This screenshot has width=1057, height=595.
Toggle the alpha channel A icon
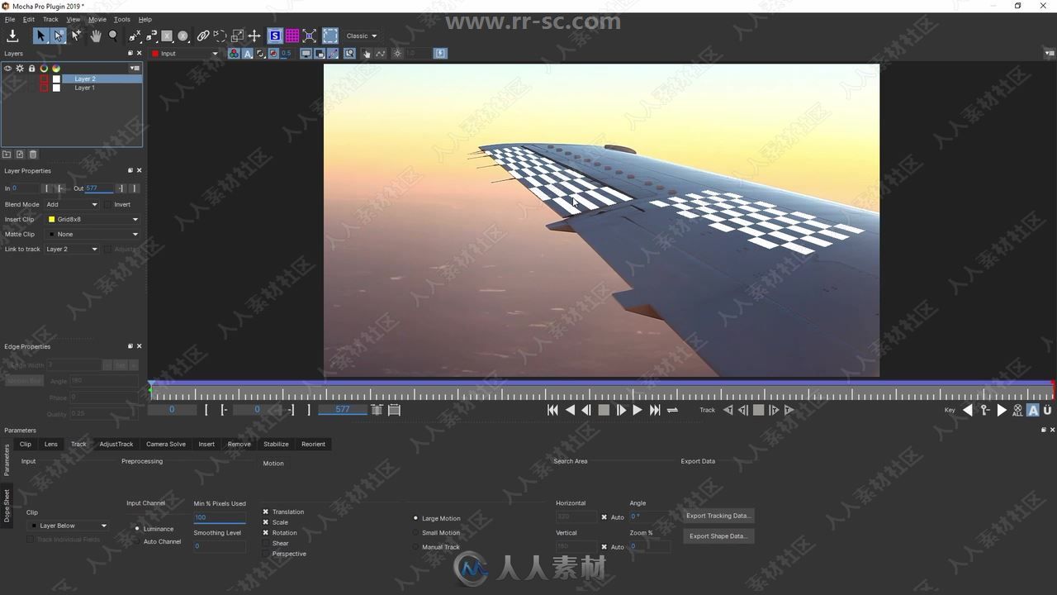coord(247,54)
